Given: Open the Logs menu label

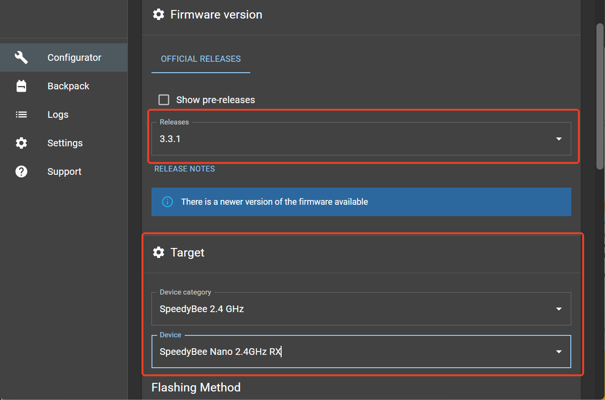Looking at the screenshot, I should tap(58, 114).
